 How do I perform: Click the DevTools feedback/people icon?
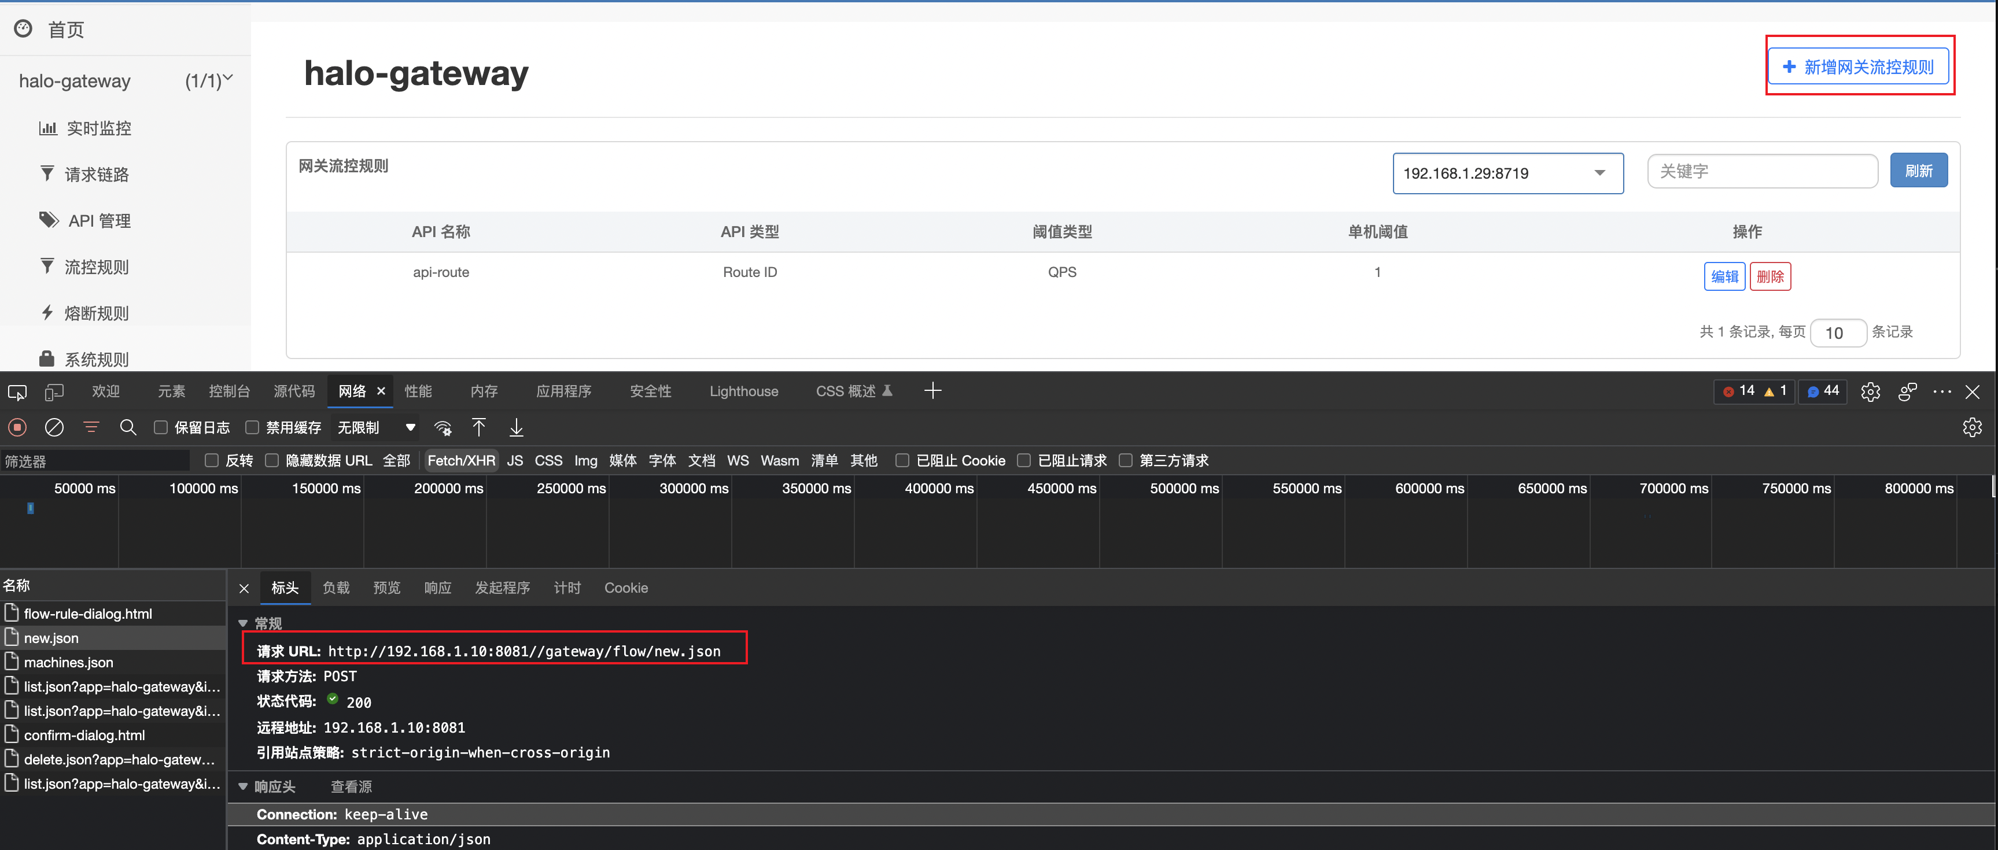coord(1907,391)
